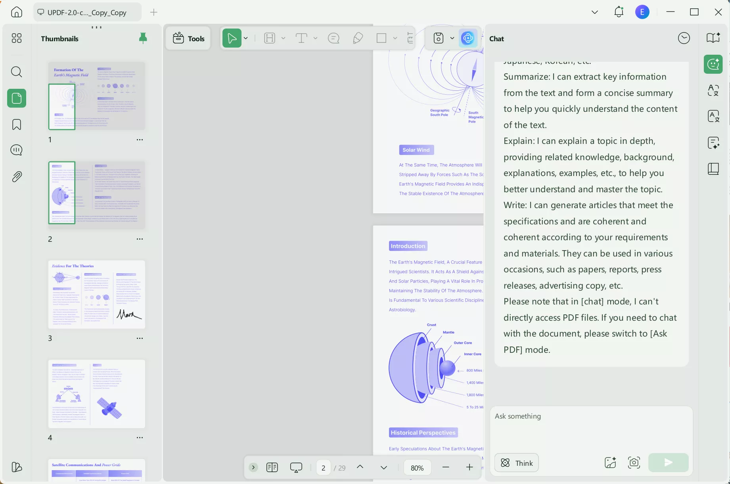Image resolution: width=730 pixels, height=484 pixels.
Task: Select the comment note tool
Action: [334, 38]
